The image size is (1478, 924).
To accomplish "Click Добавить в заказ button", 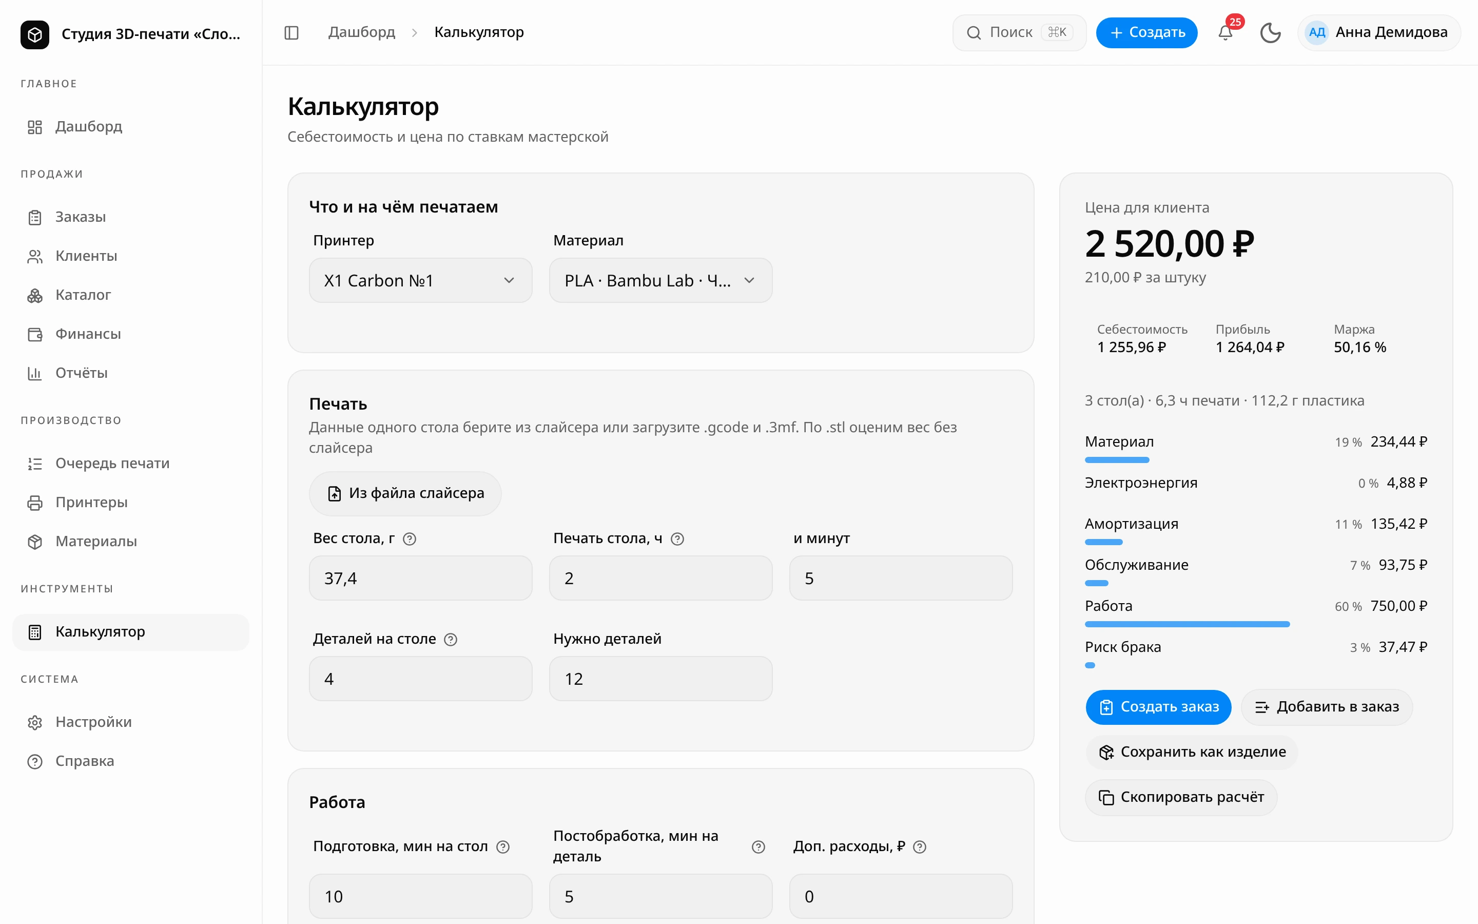I will point(1327,707).
